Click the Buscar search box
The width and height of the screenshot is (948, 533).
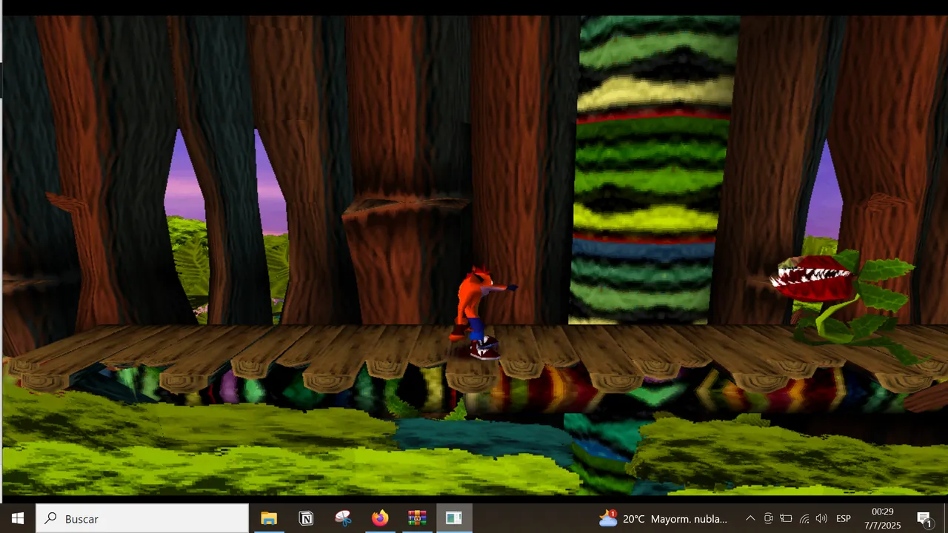coord(142,518)
